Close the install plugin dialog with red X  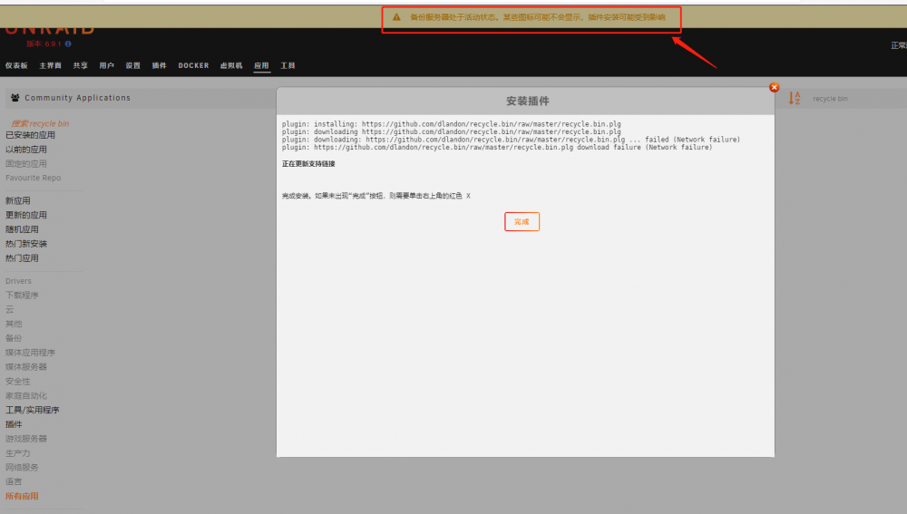tap(774, 87)
